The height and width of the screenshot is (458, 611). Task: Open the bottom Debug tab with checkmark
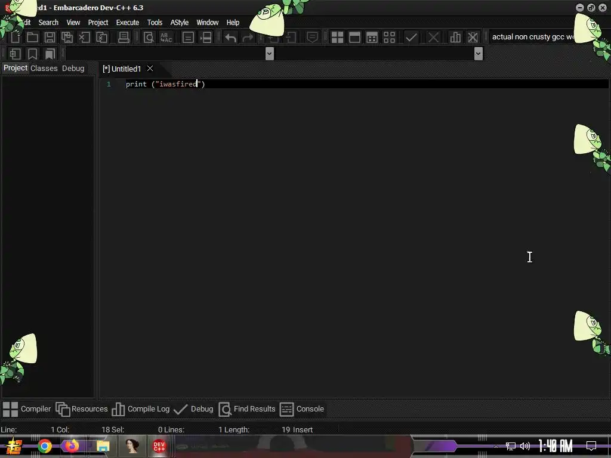tap(193, 409)
